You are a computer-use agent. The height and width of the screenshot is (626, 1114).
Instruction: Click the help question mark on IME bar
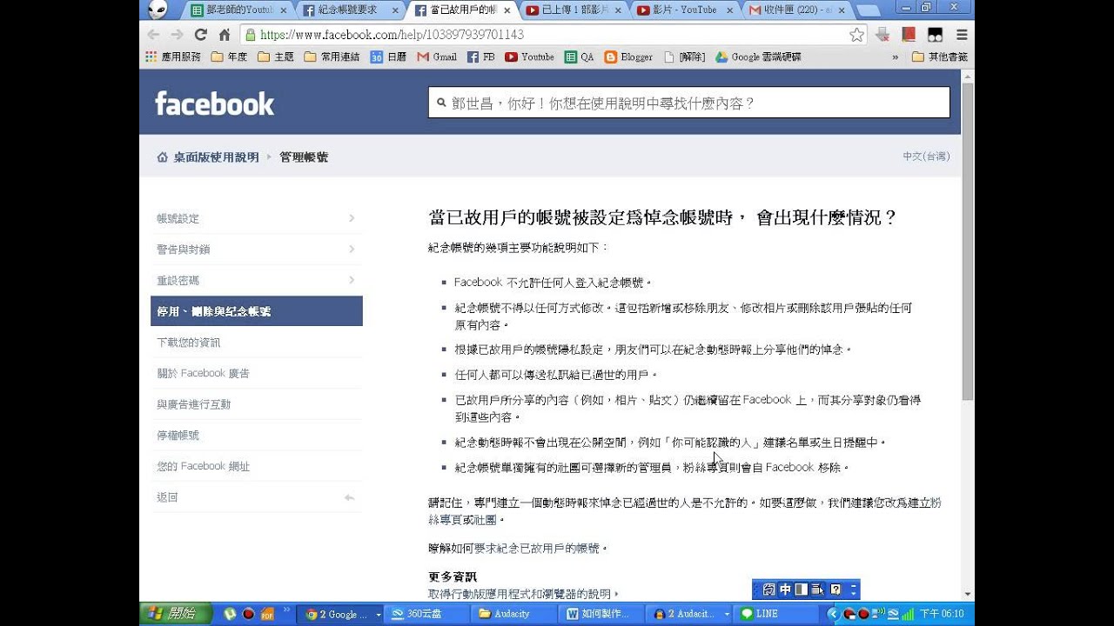tap(835, 589)
